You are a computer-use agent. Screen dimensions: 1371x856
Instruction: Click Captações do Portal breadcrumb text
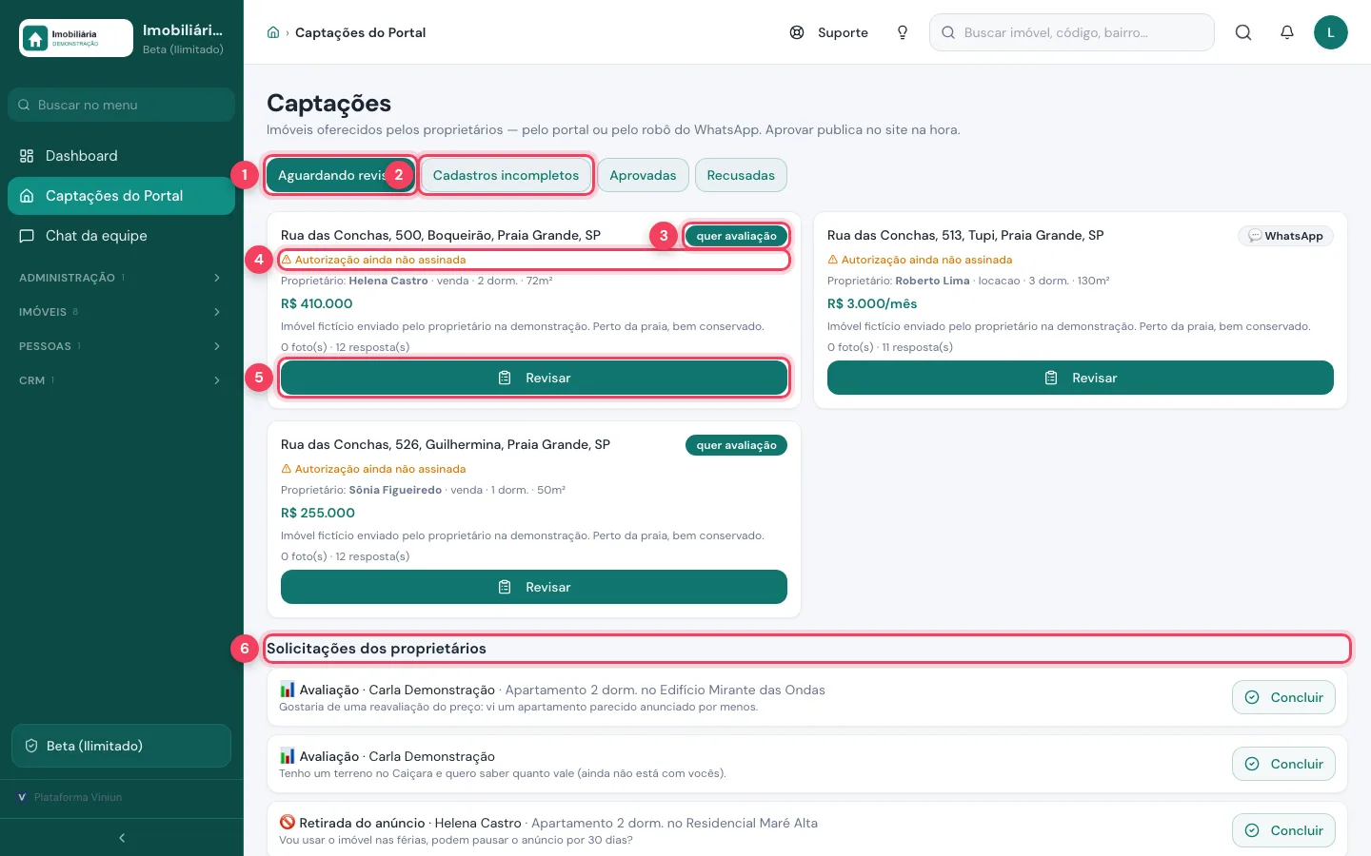tap(360, 32)
